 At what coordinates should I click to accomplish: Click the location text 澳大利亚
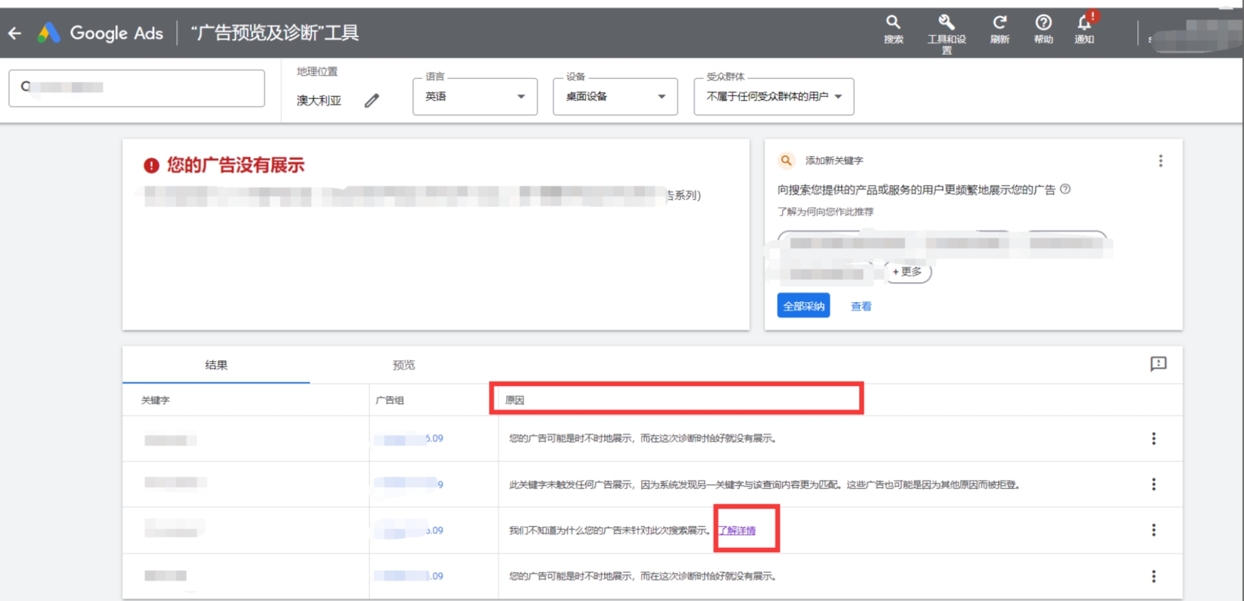[x=319, y=101]
